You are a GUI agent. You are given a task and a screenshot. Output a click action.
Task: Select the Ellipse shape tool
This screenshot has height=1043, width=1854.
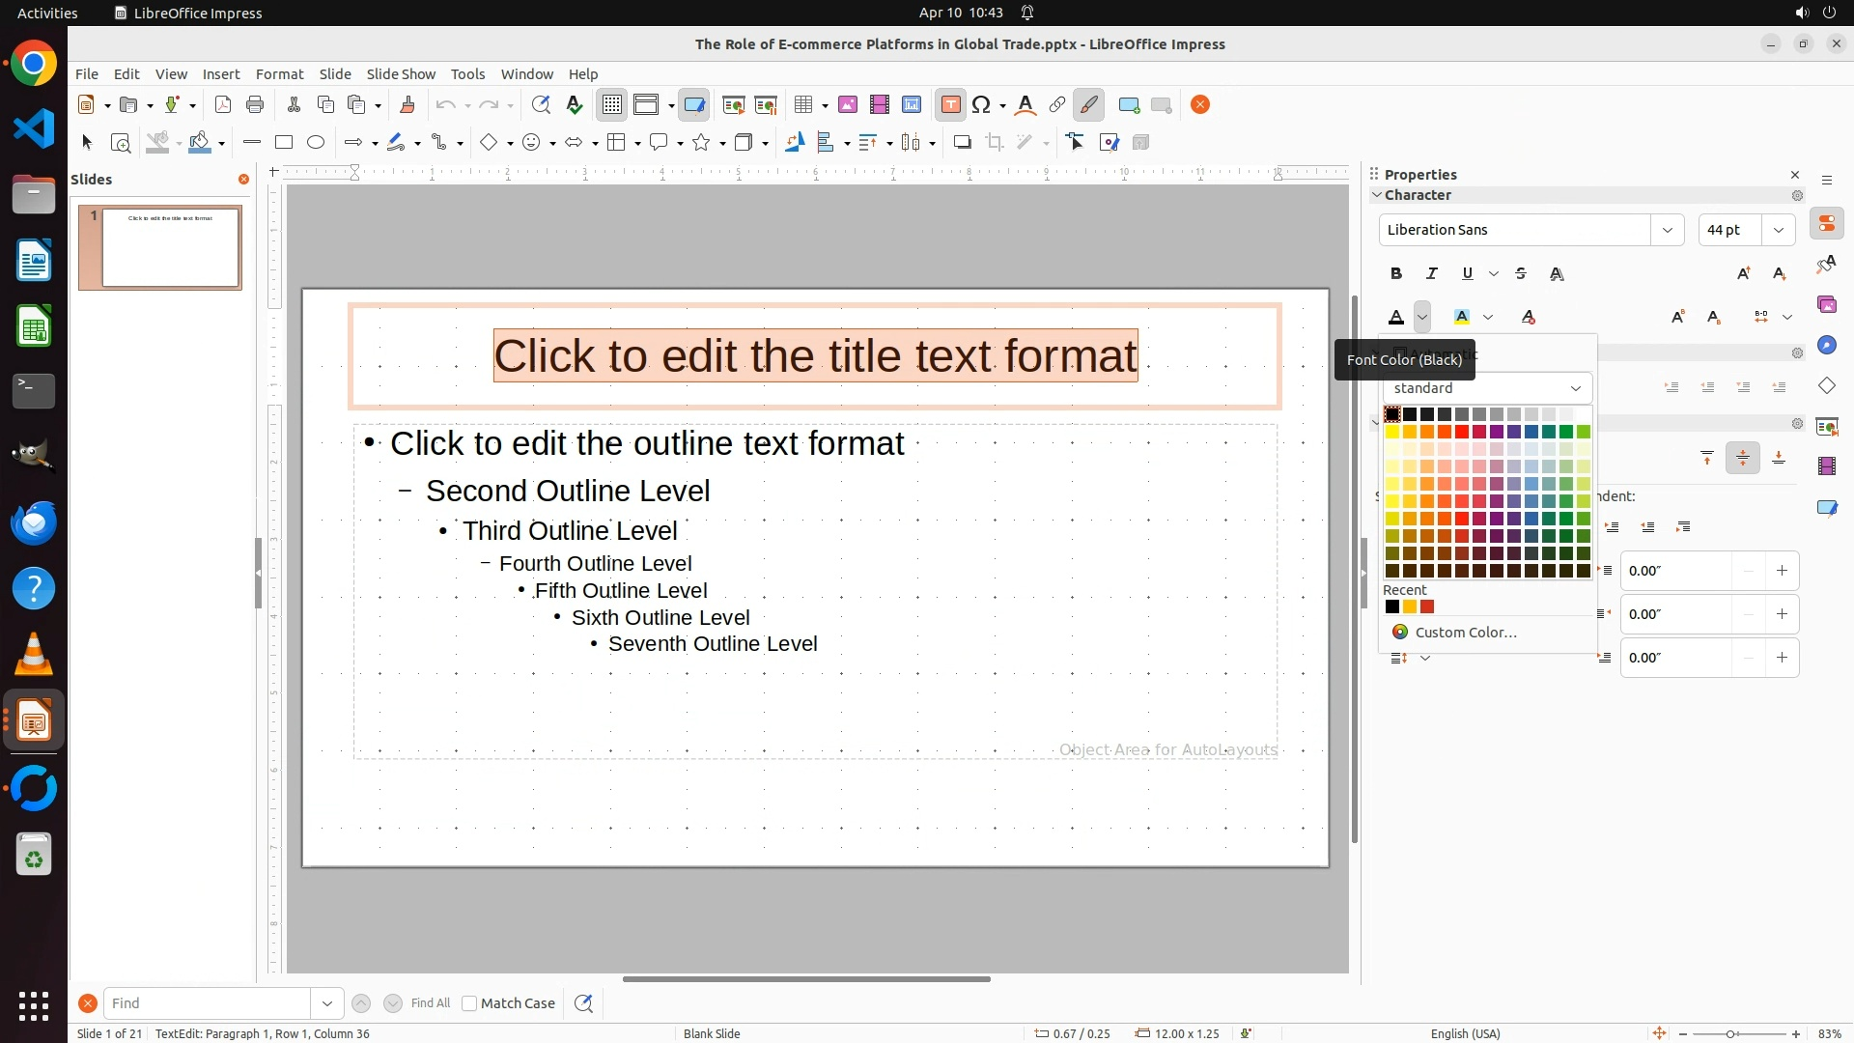click(x=316, y=143)
